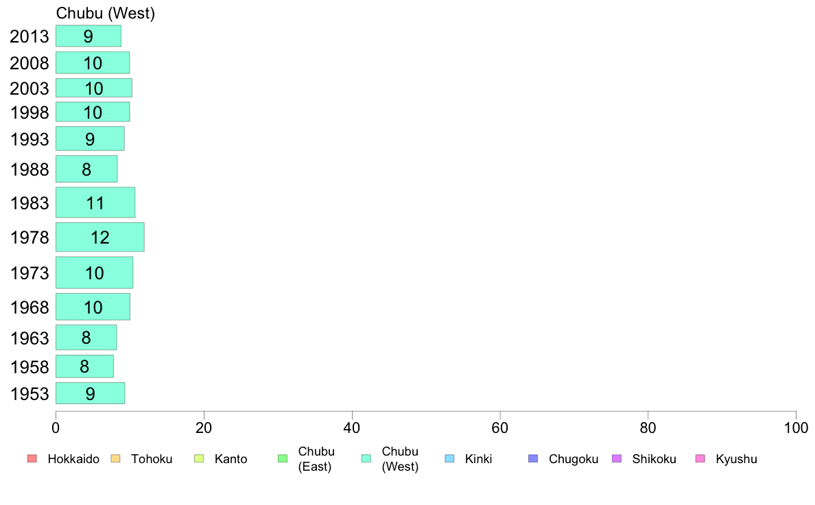The width and height of the screenshot is (815, 505).
Task: Click the Kyushu pink legend swatch
Action: tap(700, 459)
